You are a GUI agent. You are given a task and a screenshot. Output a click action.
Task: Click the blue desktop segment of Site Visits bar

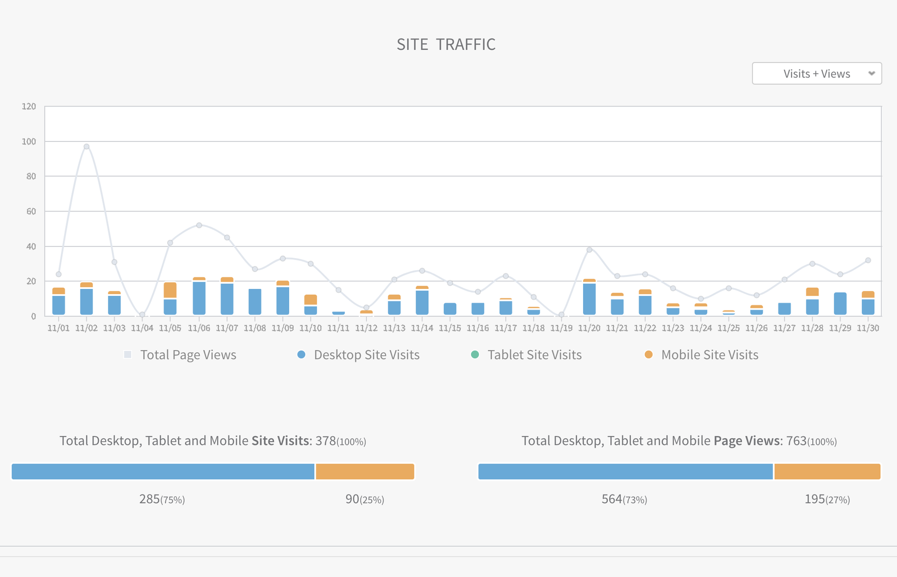point(163,471)
